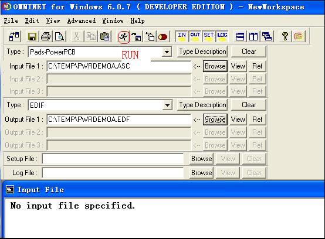Click the Cut scissors icon

(77, 37)
